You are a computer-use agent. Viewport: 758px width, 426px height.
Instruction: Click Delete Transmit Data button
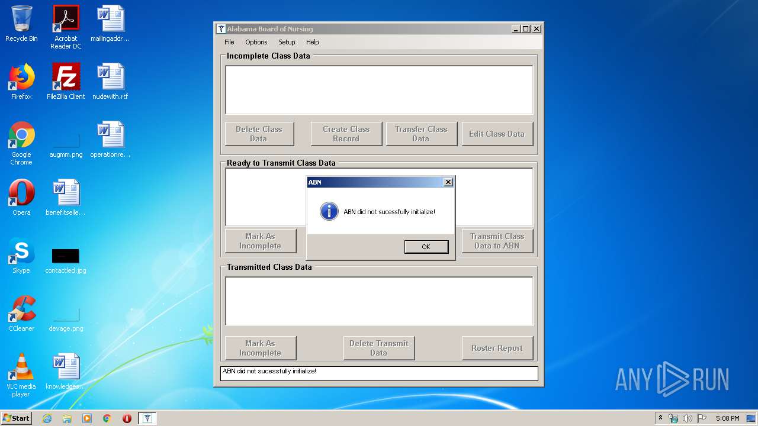point(379,348)
